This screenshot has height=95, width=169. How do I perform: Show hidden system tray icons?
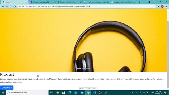(x=132, y=93)
